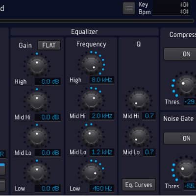
Task: Open the Eq. Curves view
Action: [x=139, y=185]
